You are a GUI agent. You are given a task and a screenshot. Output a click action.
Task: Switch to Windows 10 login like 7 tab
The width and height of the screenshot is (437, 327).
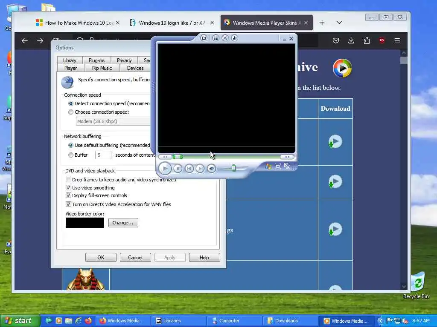click(x=172, y=23)
